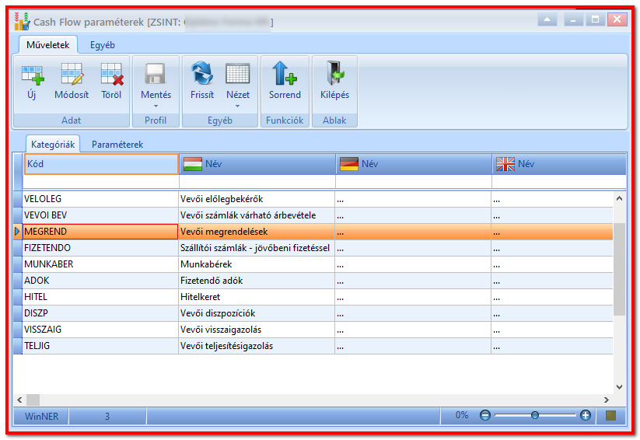The height and width of the screenshot is (440, 640).
Task: Click the WinNER status bar label
Action: (x=41, y=417)
